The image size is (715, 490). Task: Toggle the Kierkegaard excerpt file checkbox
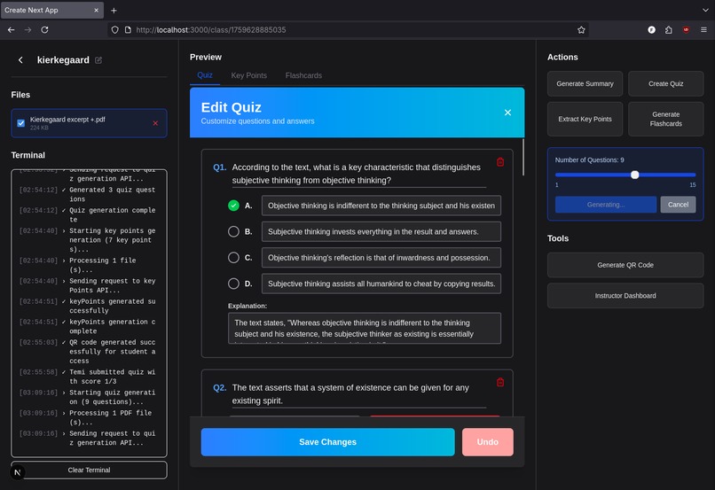click(x=21, y=123)
